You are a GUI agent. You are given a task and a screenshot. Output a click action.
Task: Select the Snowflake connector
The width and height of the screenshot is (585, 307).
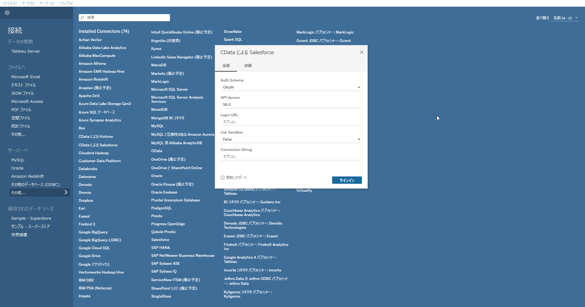click(232, 32)
